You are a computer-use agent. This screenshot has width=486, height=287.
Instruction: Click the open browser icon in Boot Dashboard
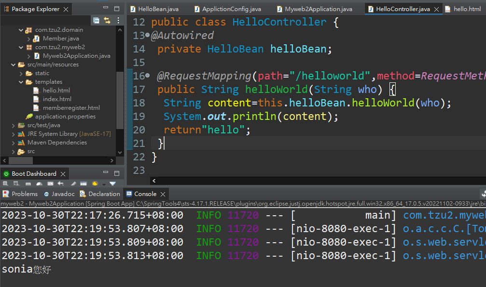(40, 184)
